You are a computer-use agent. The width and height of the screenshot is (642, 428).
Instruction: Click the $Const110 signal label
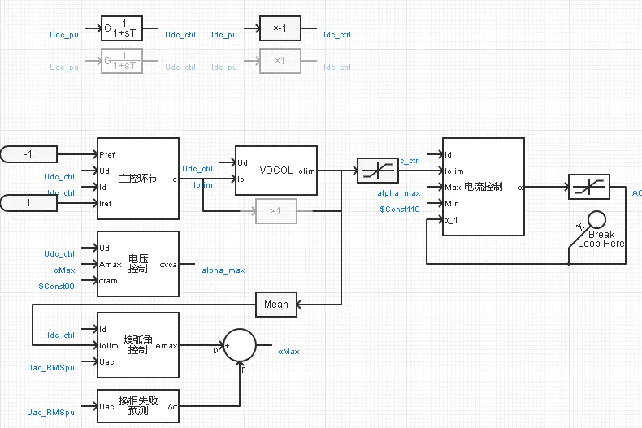pyautogui.click(x=401, y=209)
